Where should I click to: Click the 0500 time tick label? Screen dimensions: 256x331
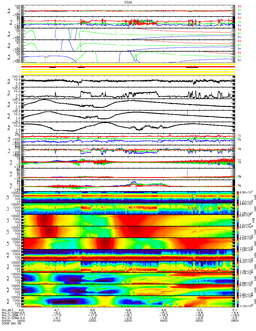point(199,321)
